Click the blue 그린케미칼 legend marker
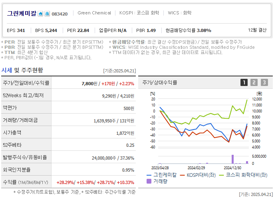The width and height of the screenshot is (274, 198). click(149, 175)
